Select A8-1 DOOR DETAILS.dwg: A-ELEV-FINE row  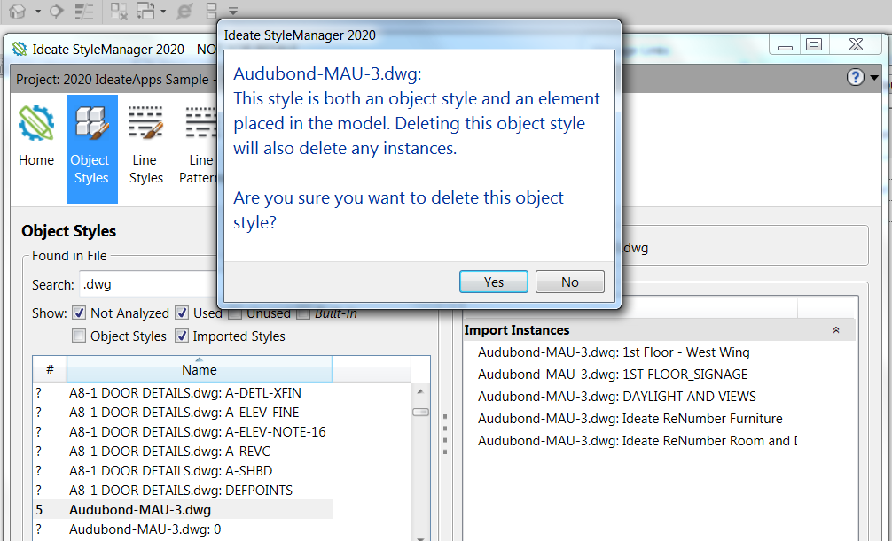click(182, 412)
